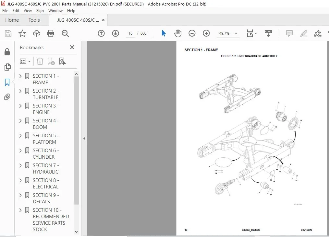Screen dimensions: 329x237
Task: Jump to SECTION 9 - DECALS bookmark
Action: pos(45,198)
